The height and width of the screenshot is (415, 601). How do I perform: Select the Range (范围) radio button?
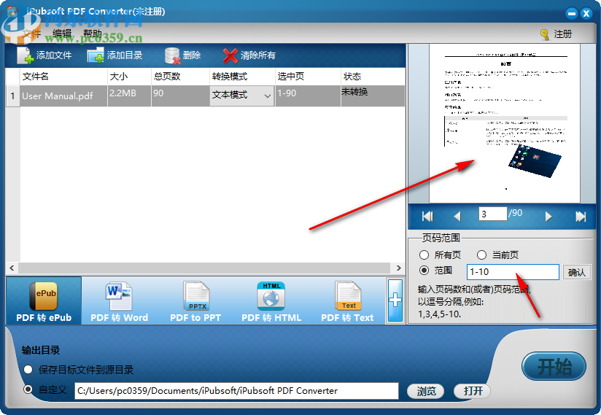pyautogui.click(x=424, y=271)
